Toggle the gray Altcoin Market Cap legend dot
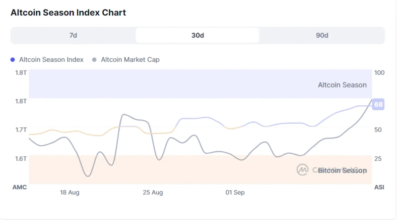Viewport: 397px width, 220px height. pos(94,59)
